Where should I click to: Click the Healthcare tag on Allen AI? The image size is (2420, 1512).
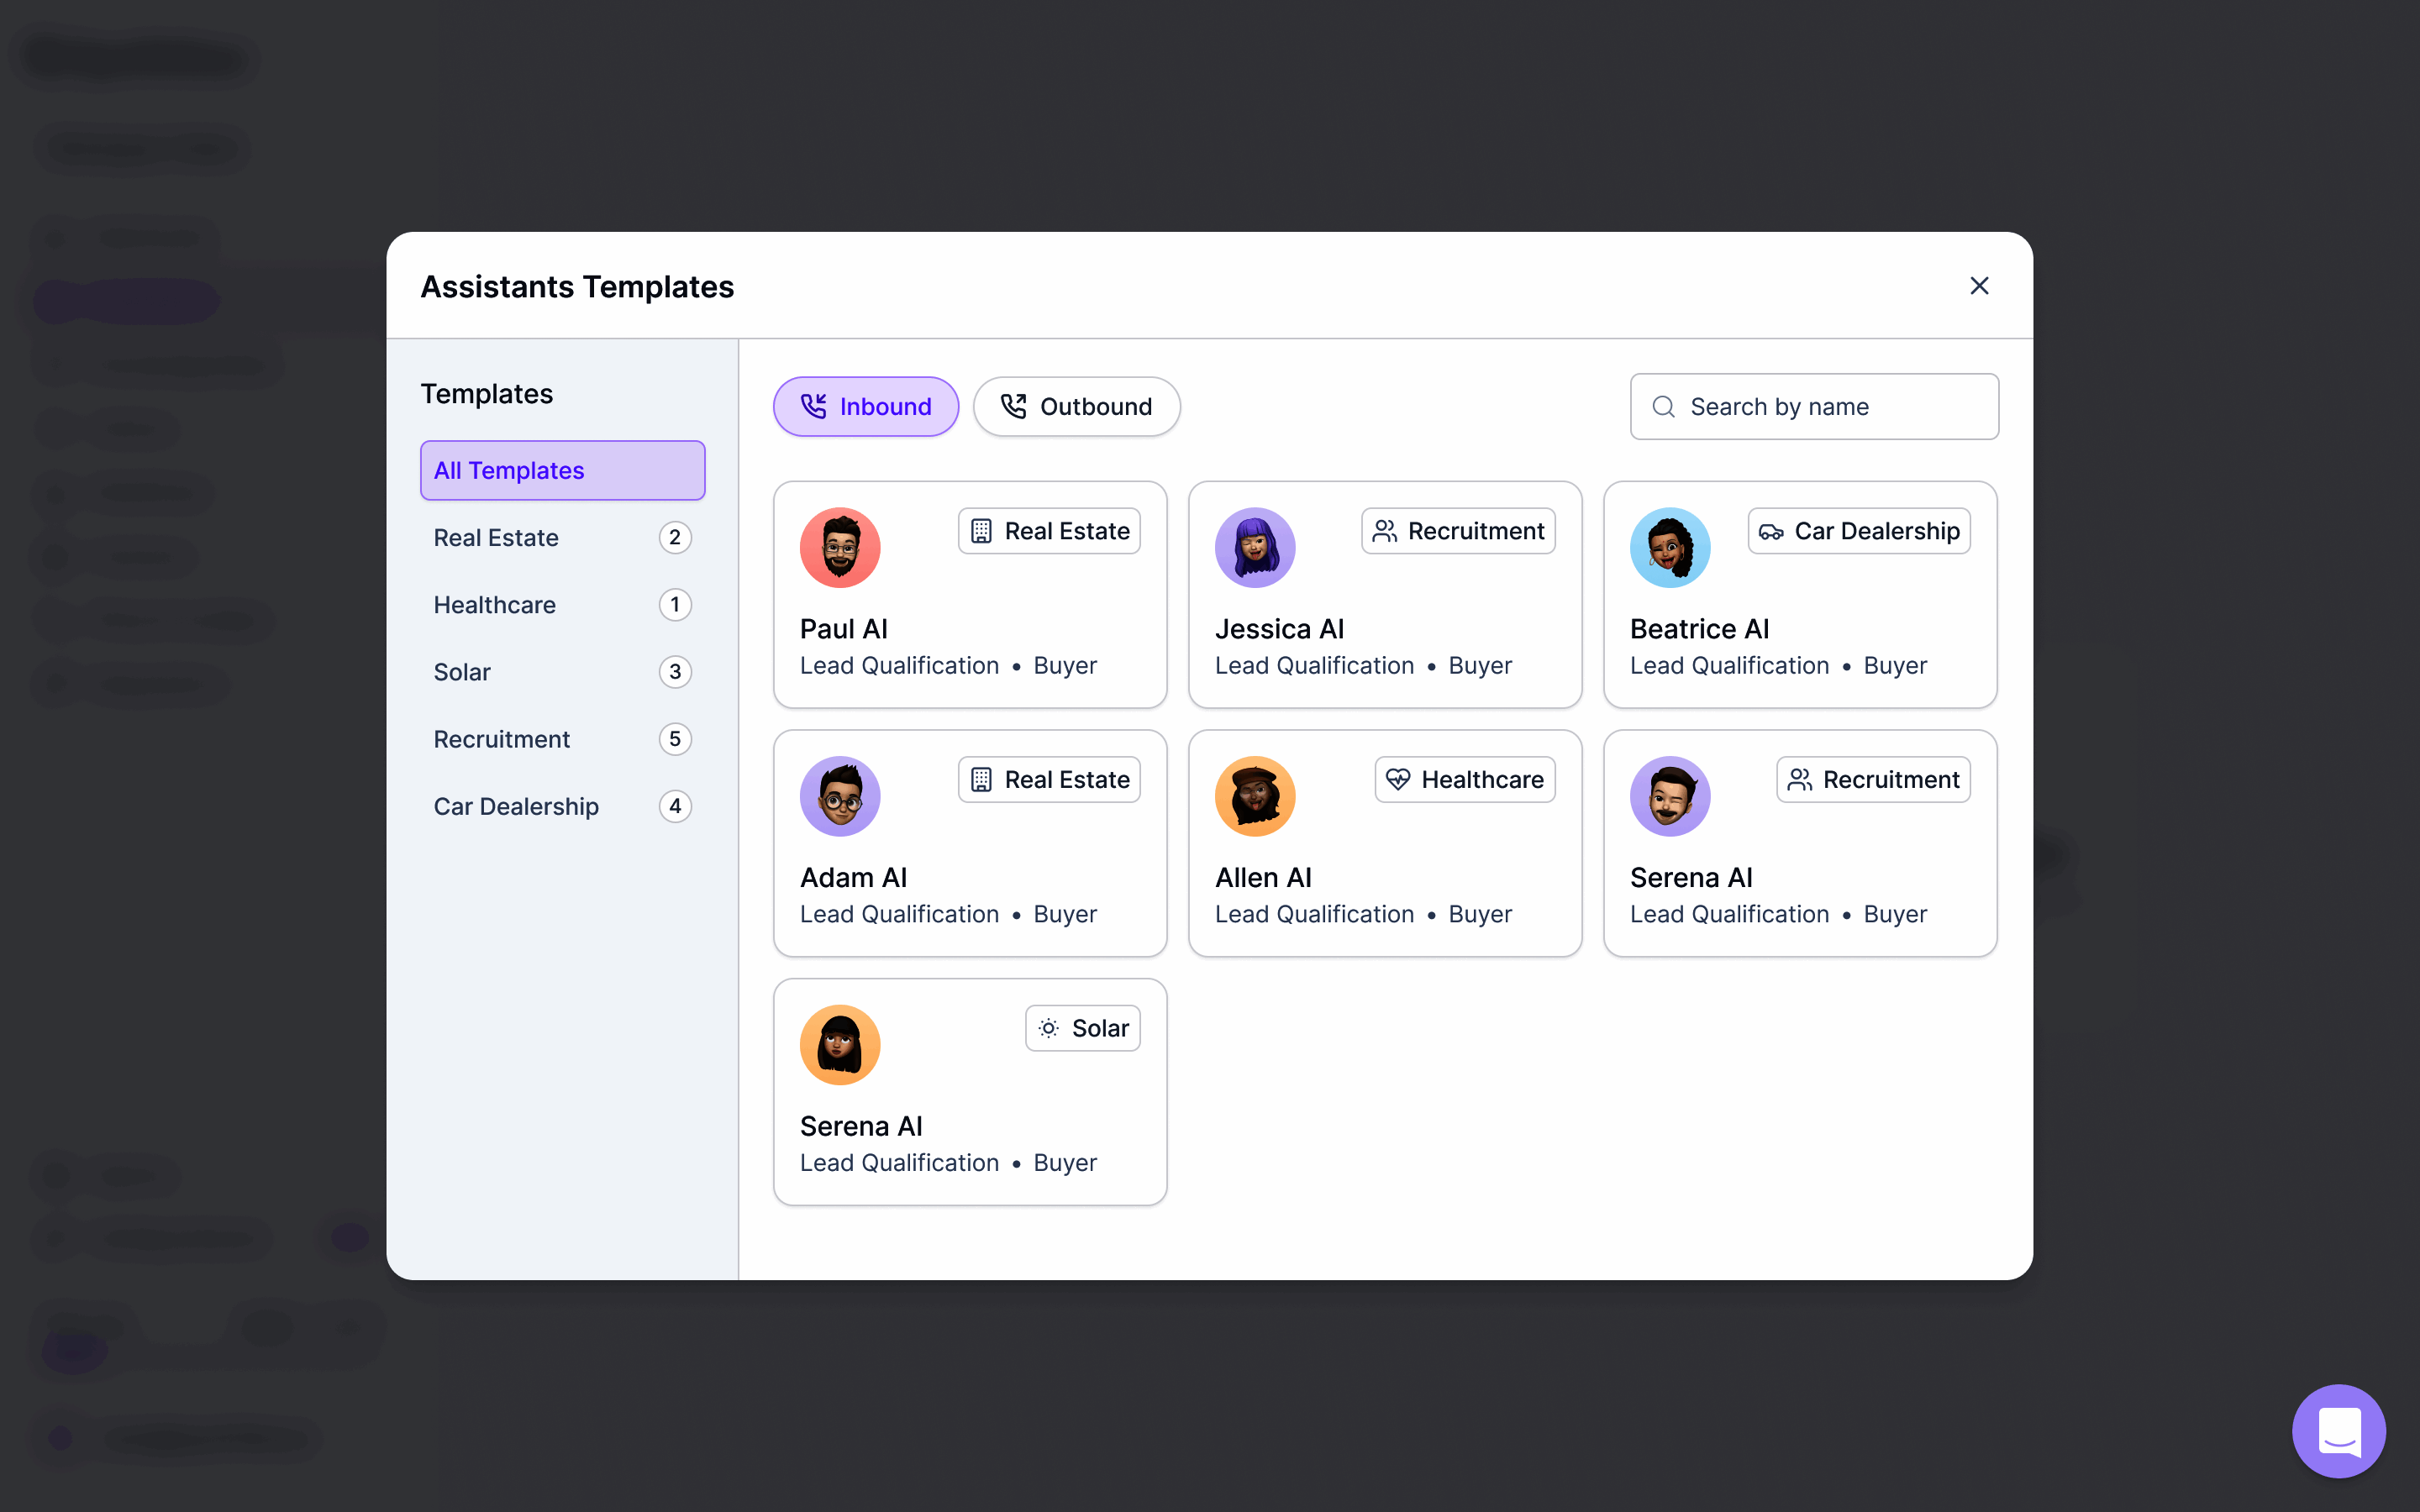point(1465,779)
